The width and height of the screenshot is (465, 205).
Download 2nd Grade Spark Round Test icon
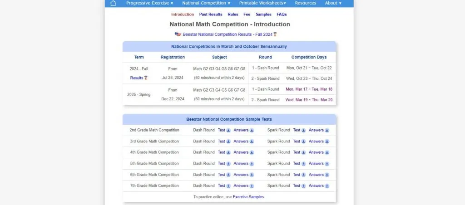pos(303,130)
